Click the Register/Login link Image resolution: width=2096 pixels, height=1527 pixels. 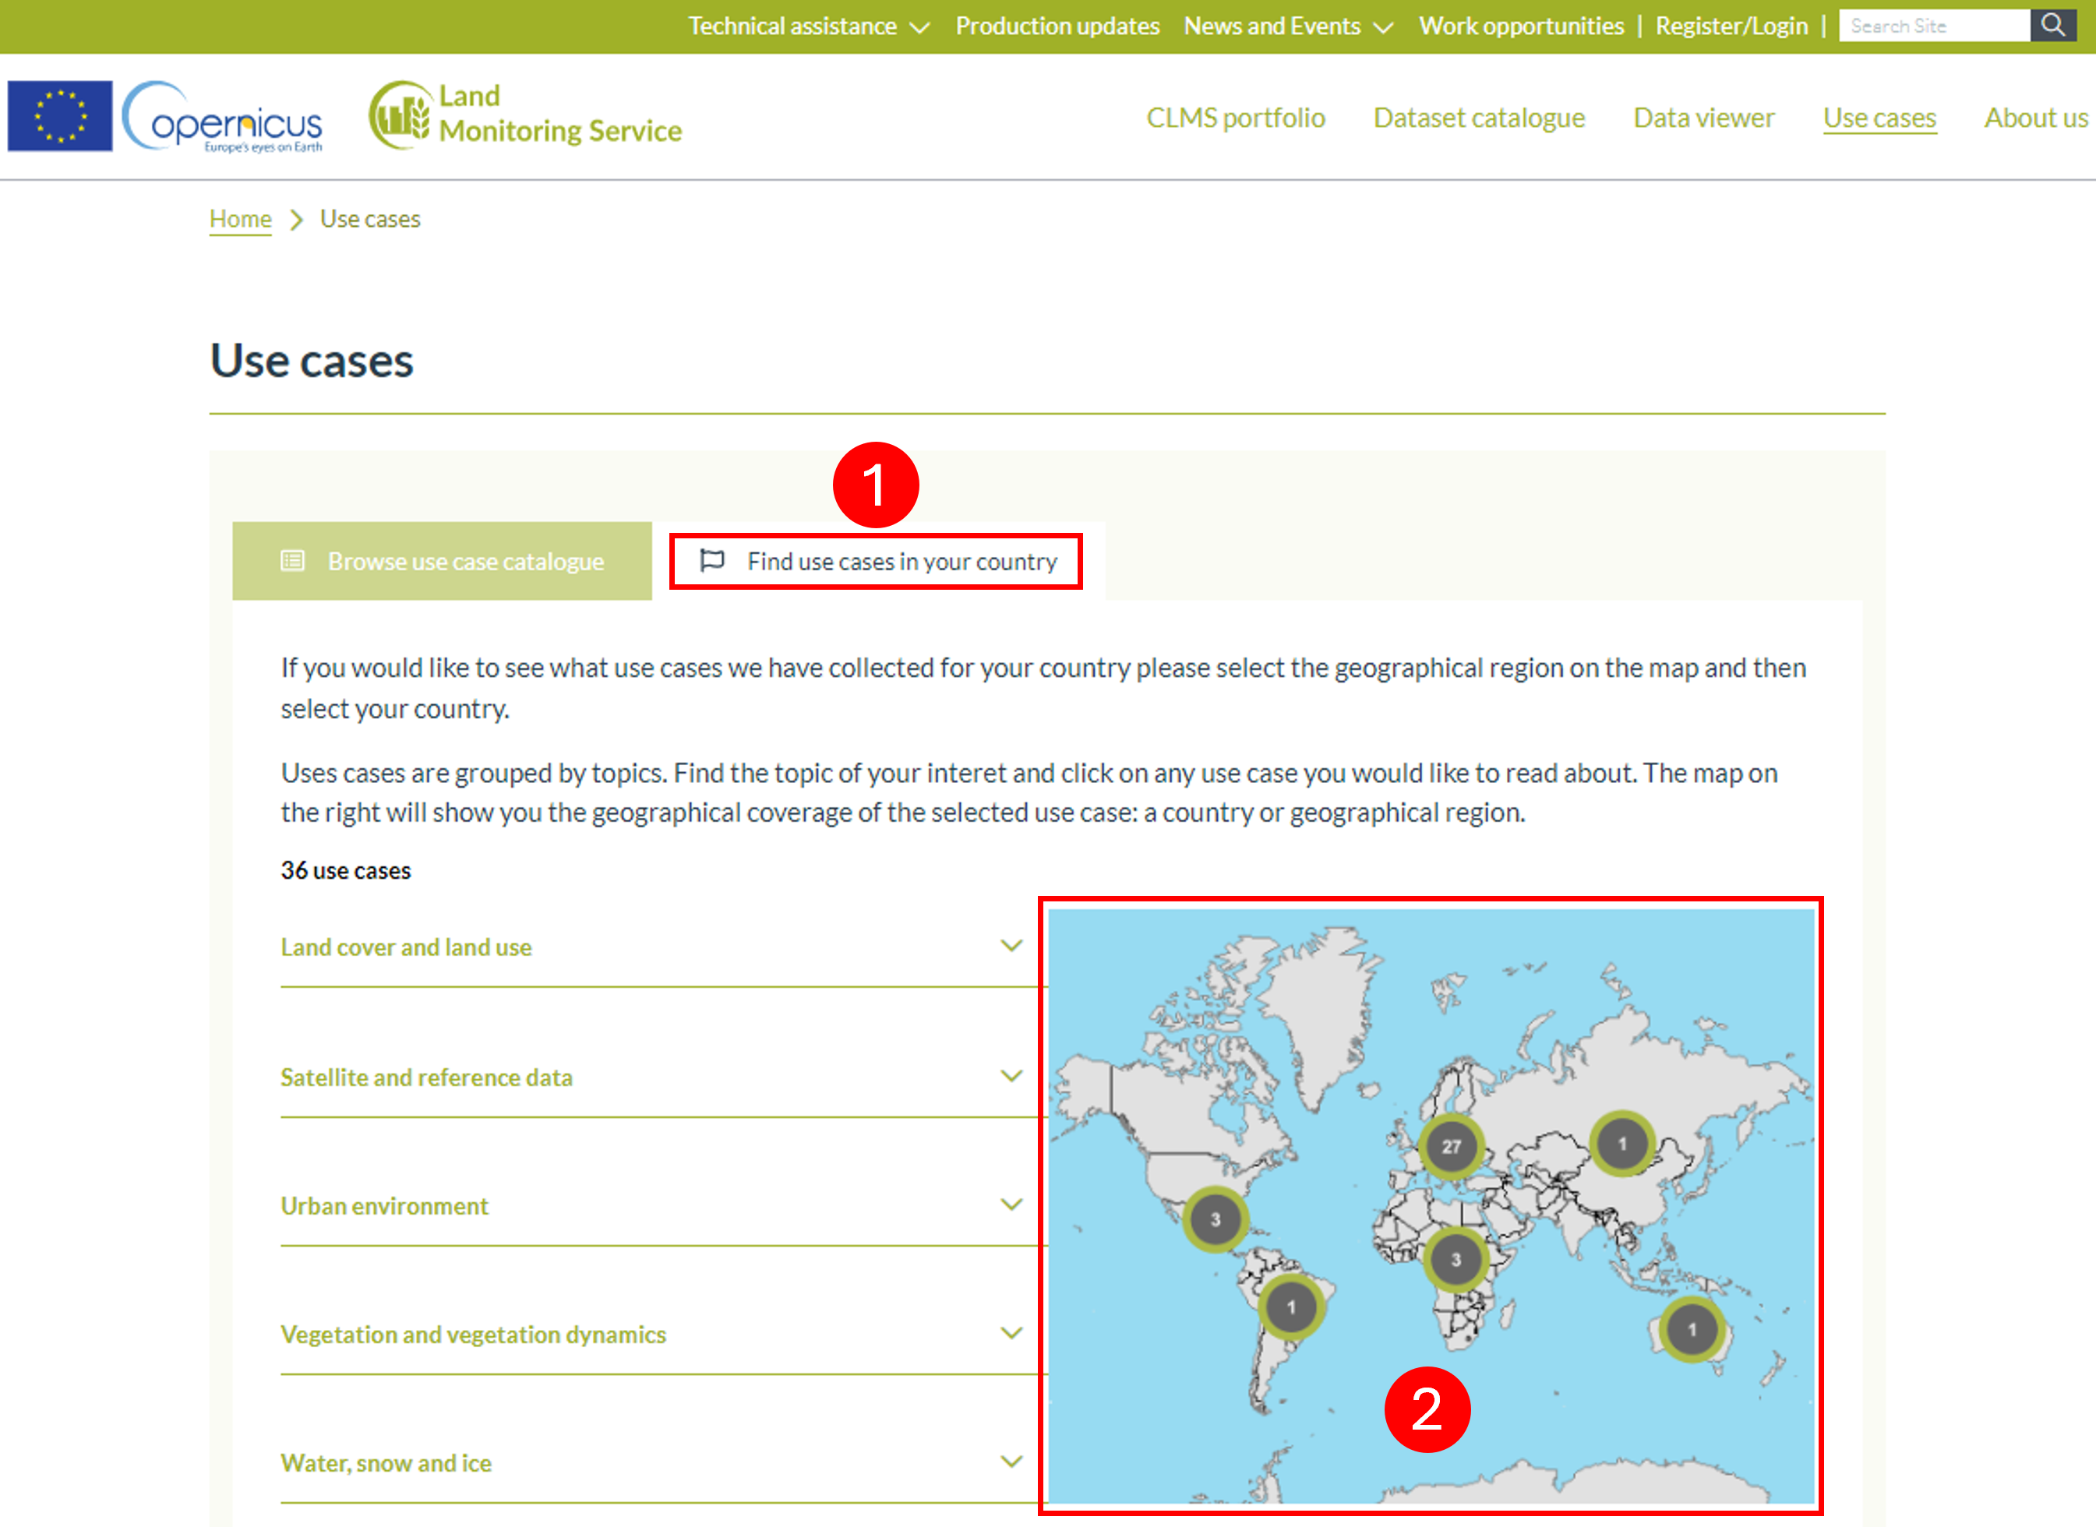pyautogui.click(x=1731, y=26)
